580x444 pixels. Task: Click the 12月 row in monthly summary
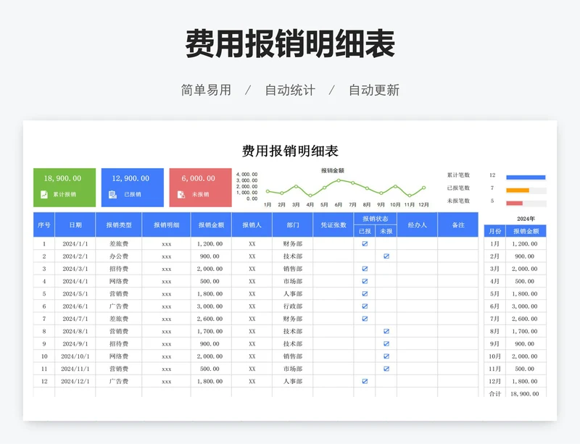coord(515,381)
